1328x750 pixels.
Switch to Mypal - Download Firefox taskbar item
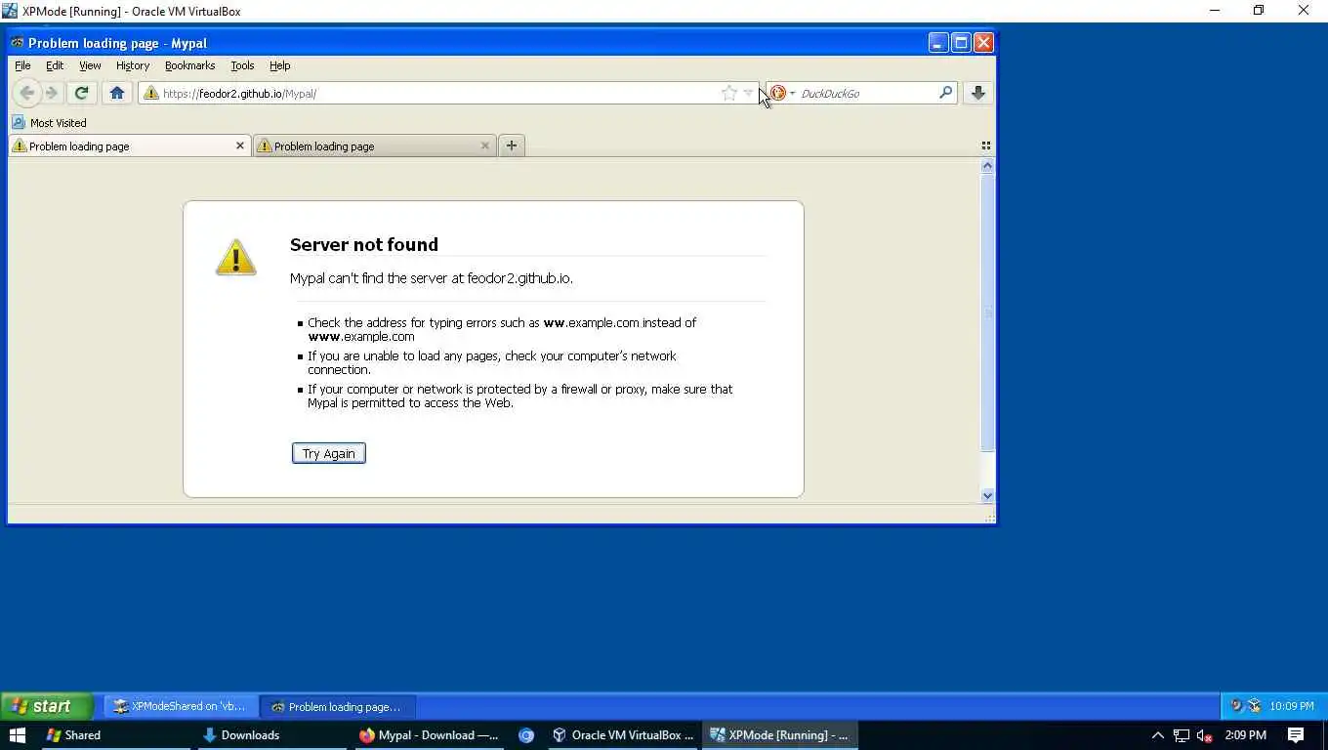(429, 735)
